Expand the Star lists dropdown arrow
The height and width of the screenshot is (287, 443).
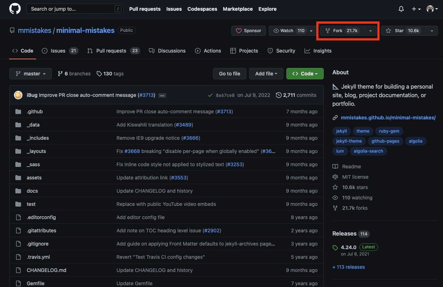432,31
